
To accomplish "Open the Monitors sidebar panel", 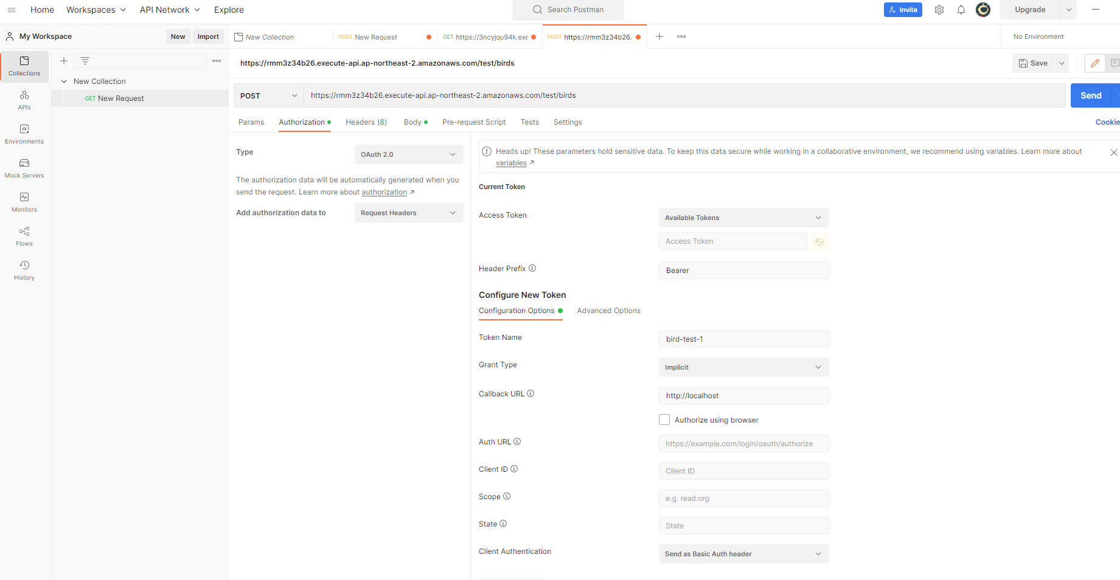I will 24,202.
